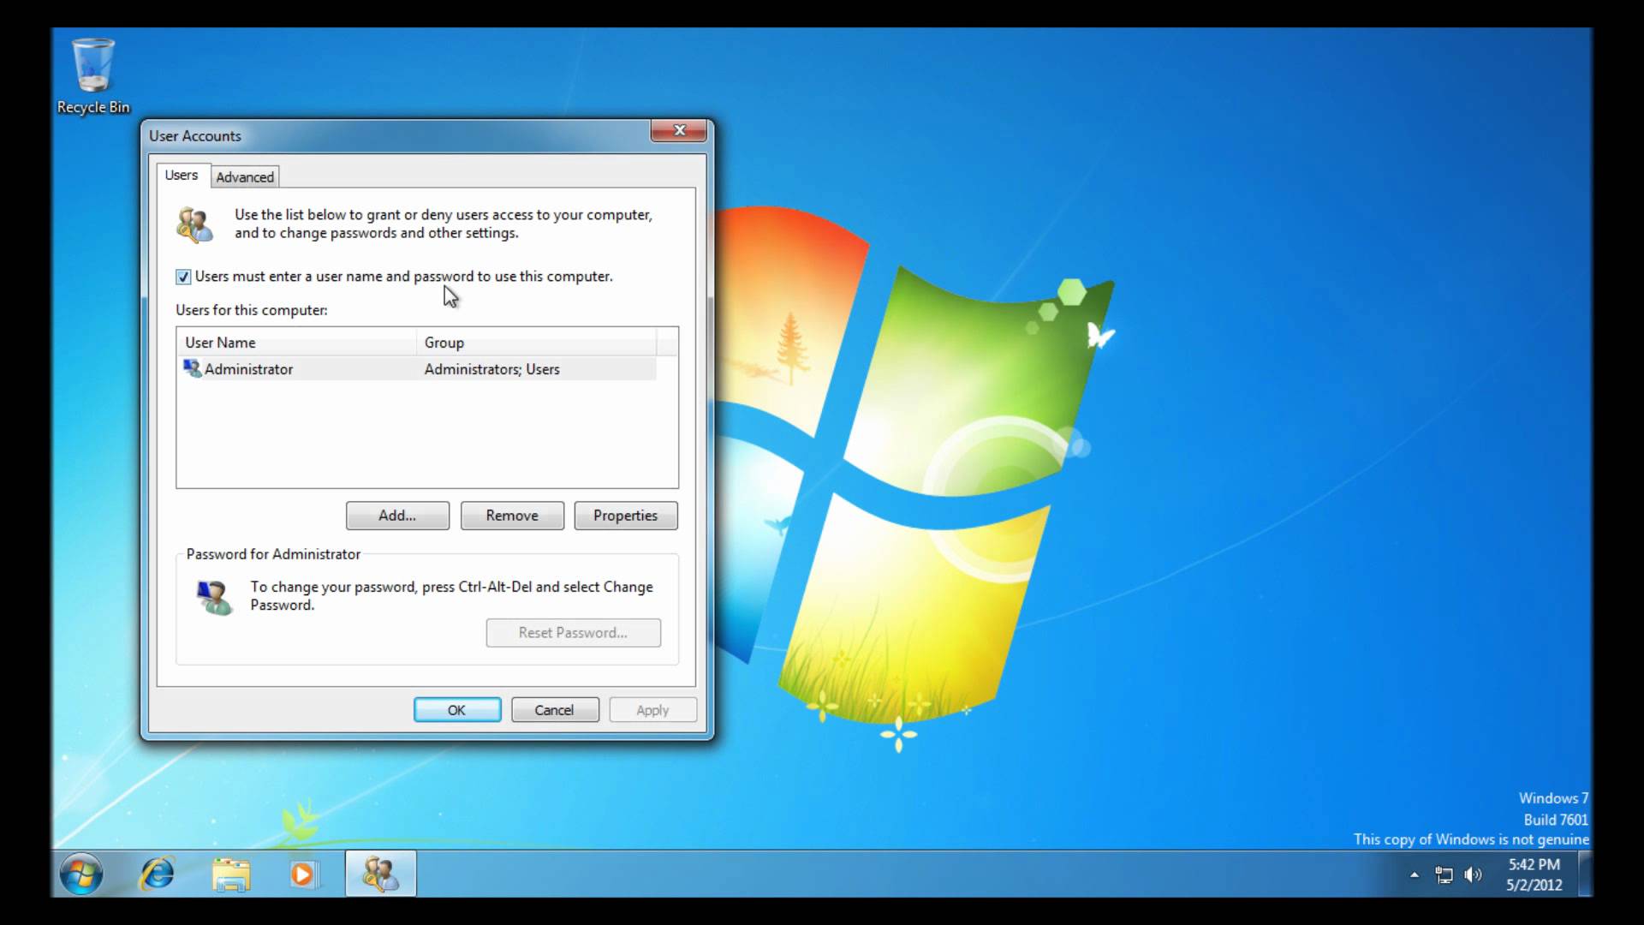Launch Internet Explorer from taskbar
1644x925 pixels.
pos(158,874)
